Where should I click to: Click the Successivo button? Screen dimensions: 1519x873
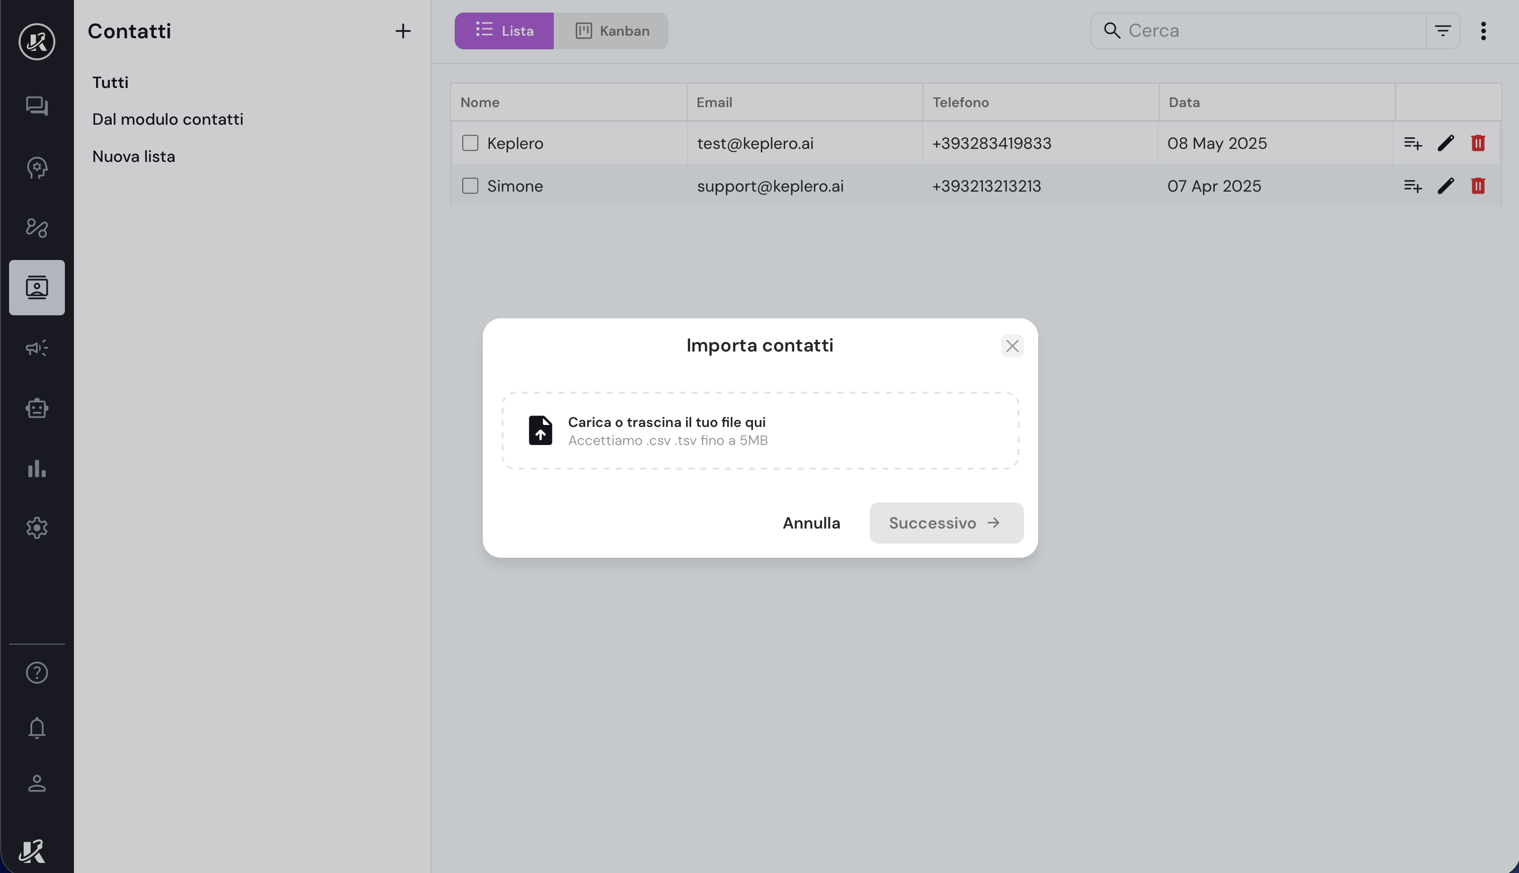(946, 523)
